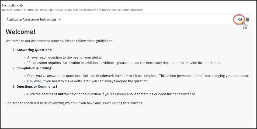Click the "Answer each question" bullet line
Screen dimensions: 257x129
[x=65, y=57]
